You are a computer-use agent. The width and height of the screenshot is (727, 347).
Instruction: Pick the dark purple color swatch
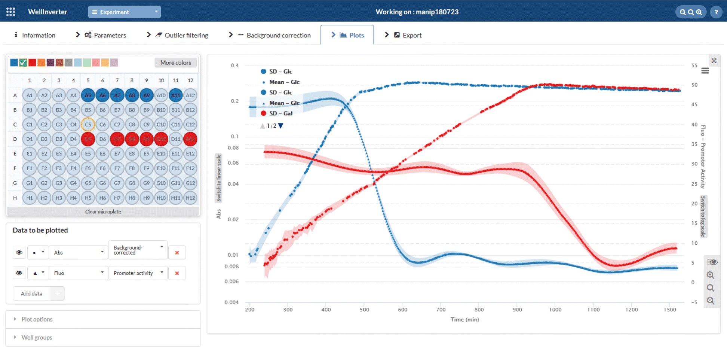(x=50, y=63)
